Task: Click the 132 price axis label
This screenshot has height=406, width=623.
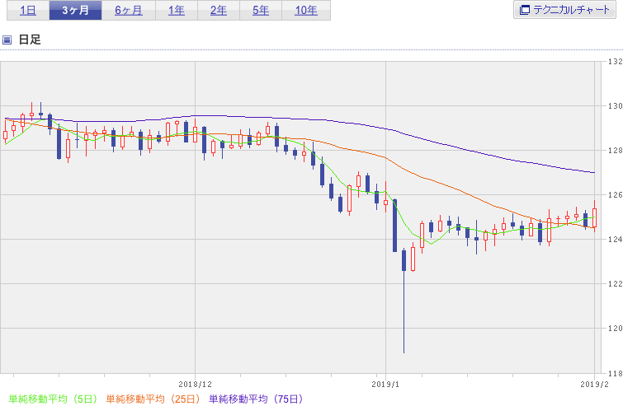Action: click(615, 62)
